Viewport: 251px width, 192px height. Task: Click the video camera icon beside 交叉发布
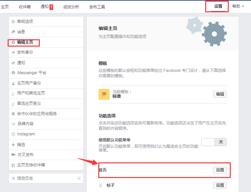13,155
